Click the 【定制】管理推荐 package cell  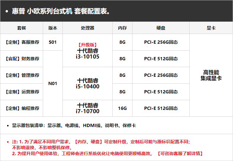point(22,75)
